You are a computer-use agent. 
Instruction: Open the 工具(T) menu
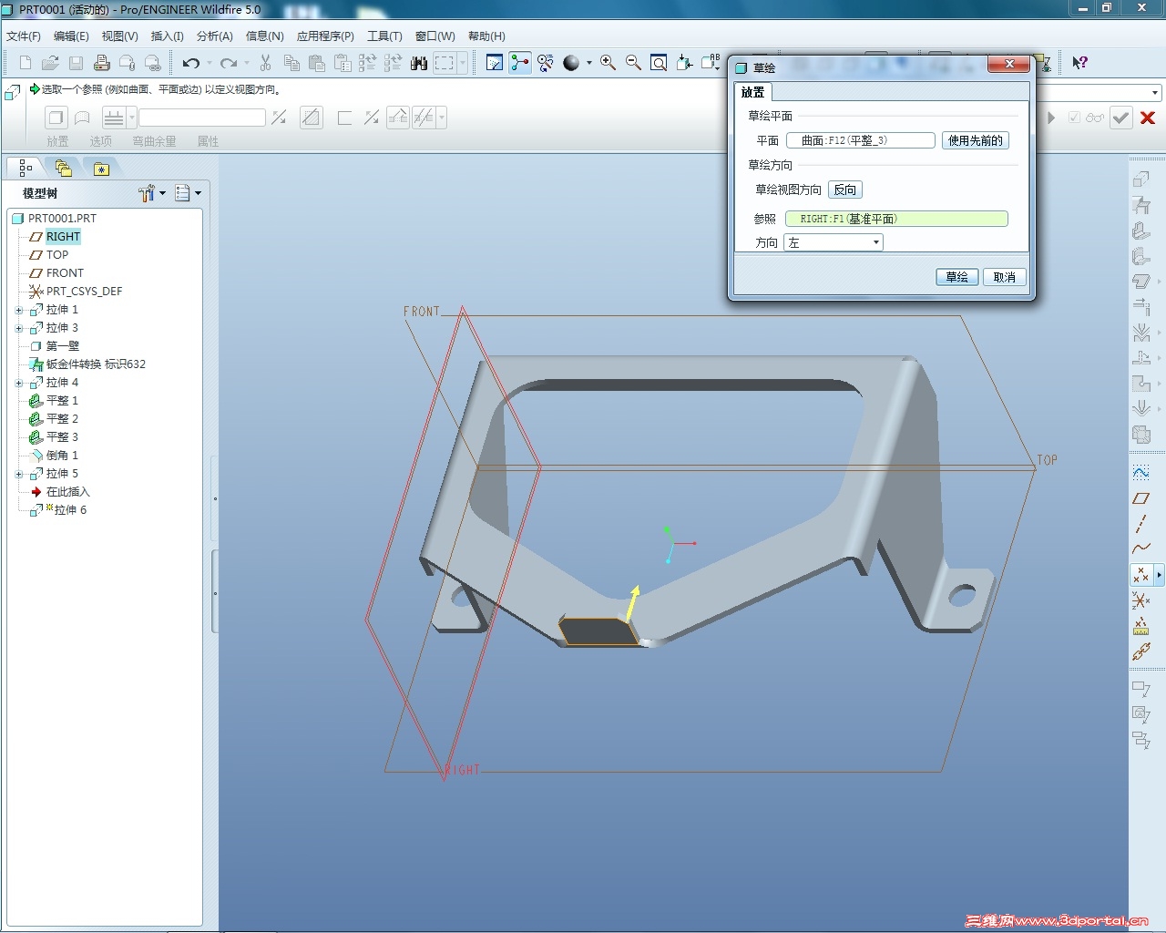coord(384,36)
